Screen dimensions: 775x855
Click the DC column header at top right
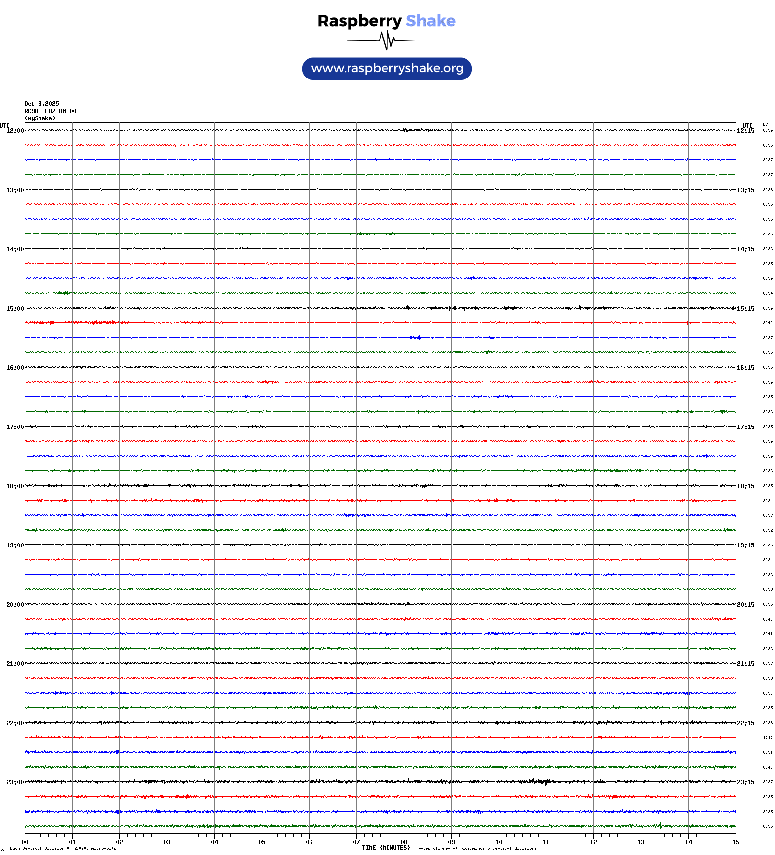[765, 125]
